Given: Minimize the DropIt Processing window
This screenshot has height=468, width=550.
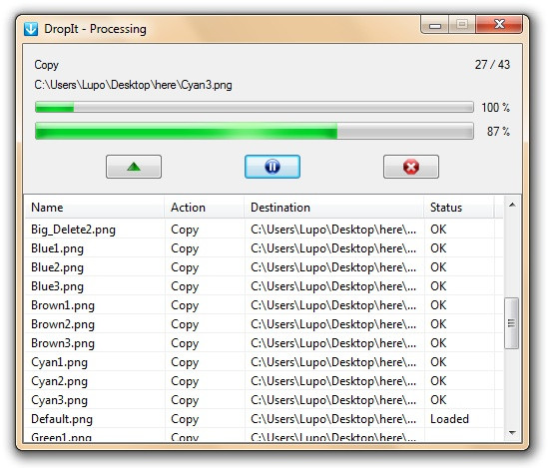Looking at the screenshot, I should 435,25.
